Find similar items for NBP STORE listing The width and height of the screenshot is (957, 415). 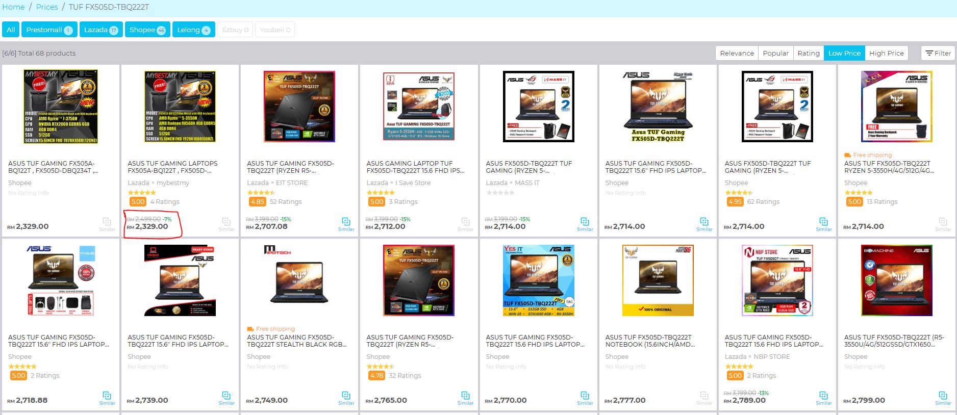tap(823, 398)
